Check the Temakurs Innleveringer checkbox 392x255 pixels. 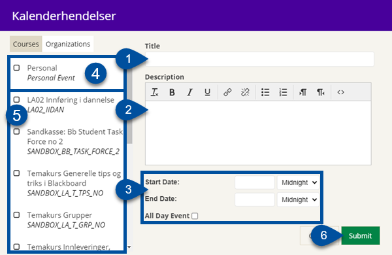(x=16, y=246)
